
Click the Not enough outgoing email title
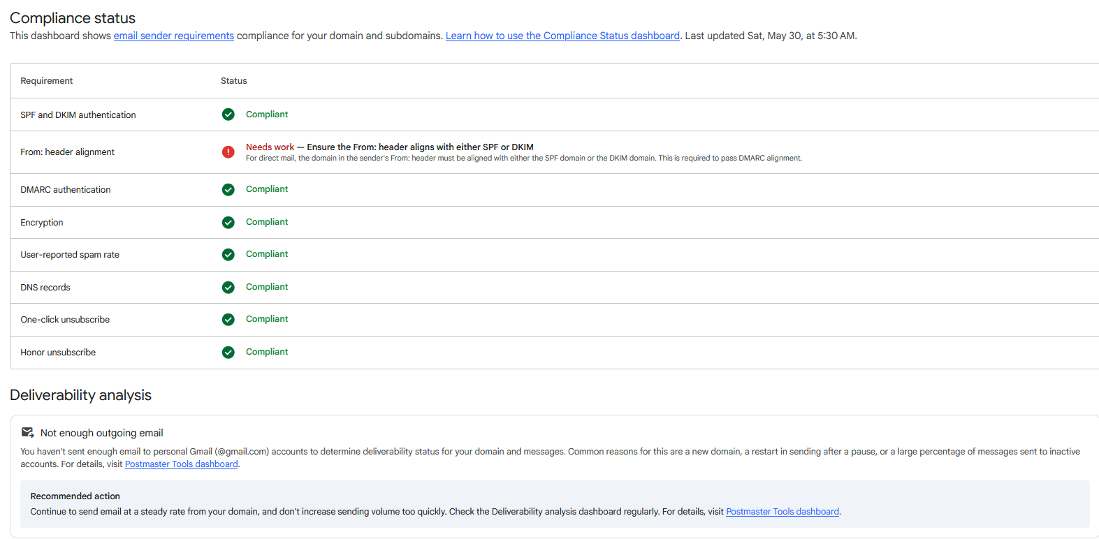[102, 433]
